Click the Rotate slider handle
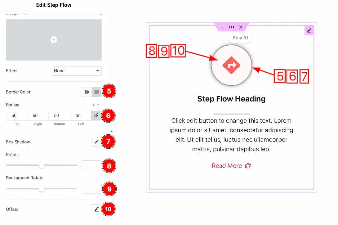Screen dimensions: 338x225 pos(41,165)
